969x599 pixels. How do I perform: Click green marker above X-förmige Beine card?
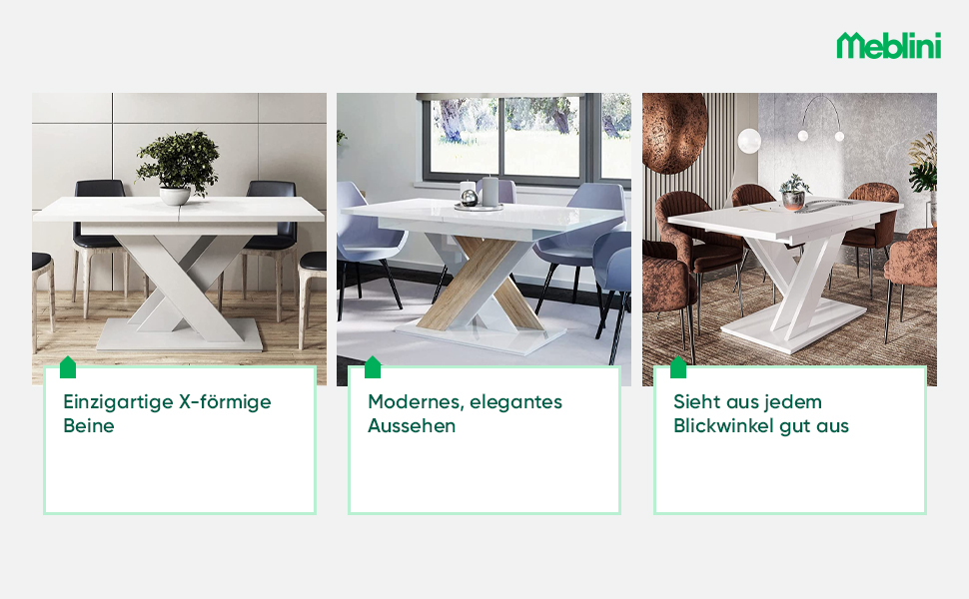pyautogui.click(x=68, y=366)
